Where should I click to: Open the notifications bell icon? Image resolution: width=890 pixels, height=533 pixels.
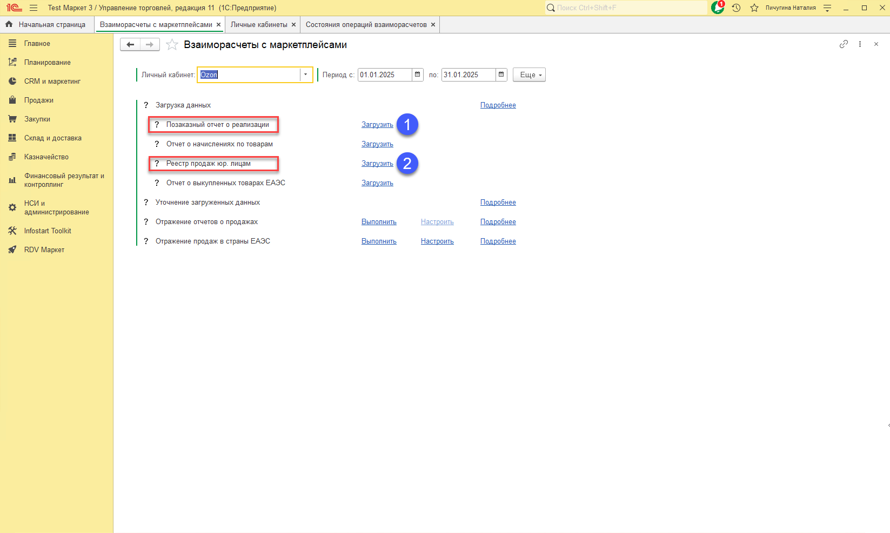tap(718, 8)
